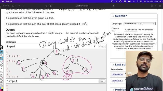Select the Epic Pen line tool
The width and height of the screenshot is (163, 91).
(x=1, y=62)
